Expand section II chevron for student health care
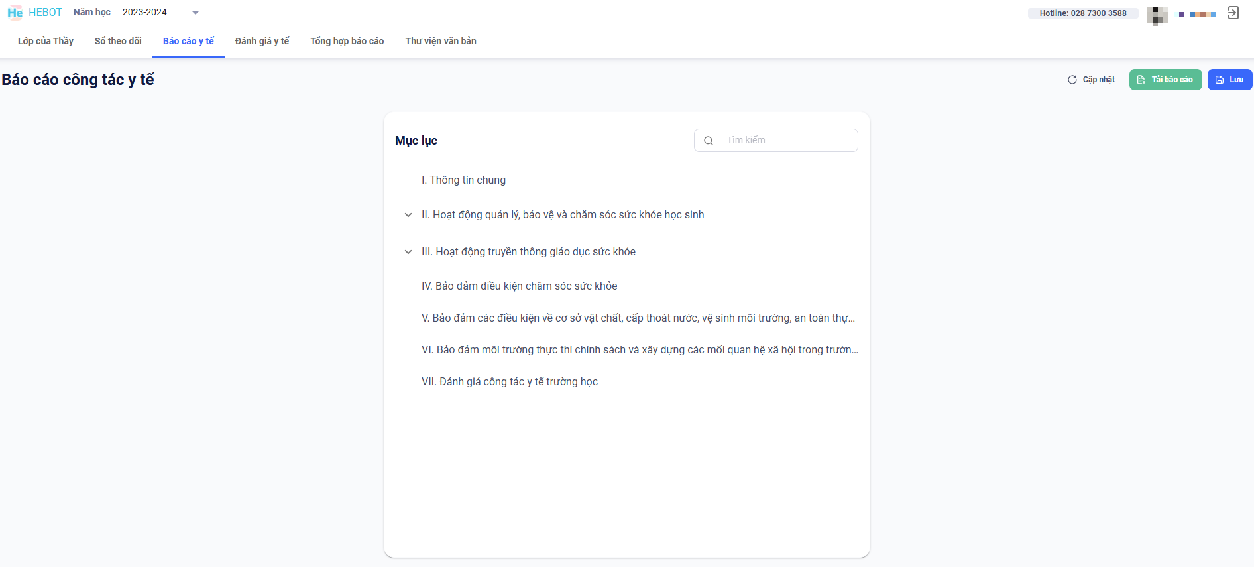Screen dimensions: 1254x567 [x=408, y=215]
